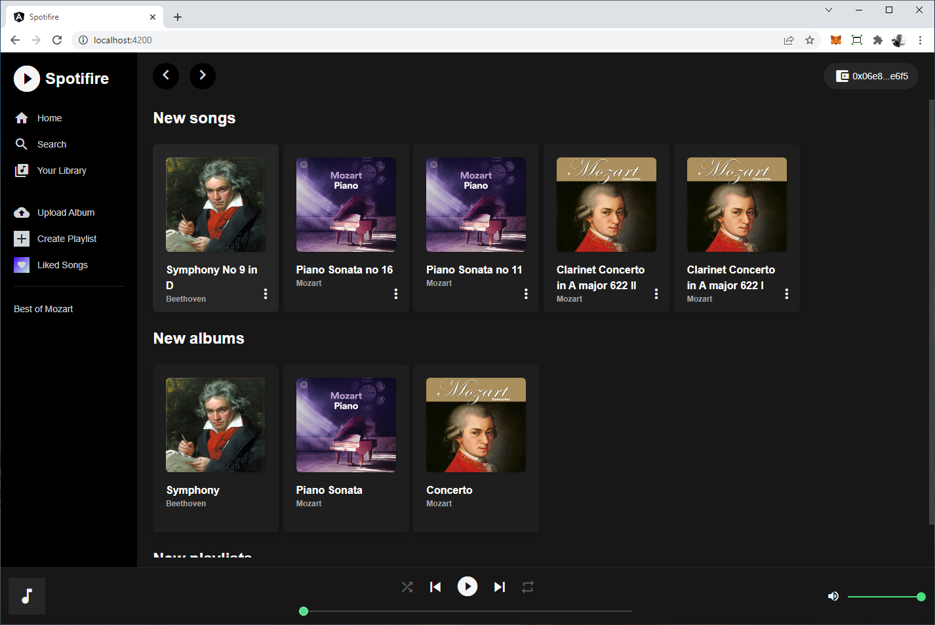
Task: Open options menu for Clarinet Concerto 622 I
Action: tap(787, 294)
